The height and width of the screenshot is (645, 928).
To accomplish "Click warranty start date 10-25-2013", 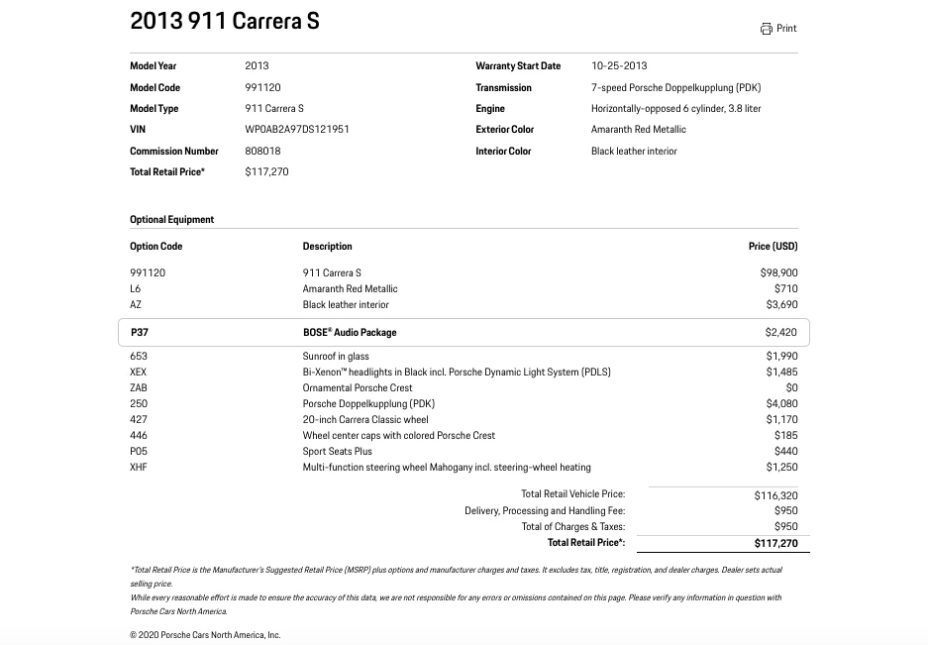I will (x=619, y=65).
